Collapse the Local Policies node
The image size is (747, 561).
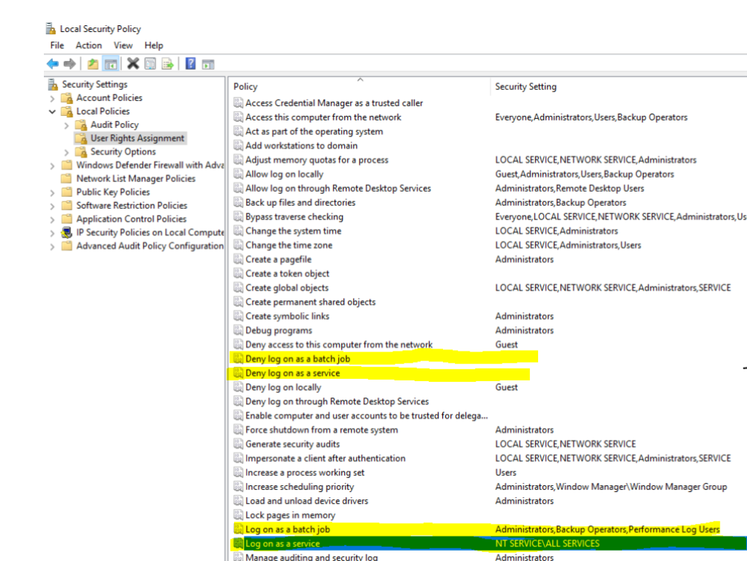pos(51,111)
